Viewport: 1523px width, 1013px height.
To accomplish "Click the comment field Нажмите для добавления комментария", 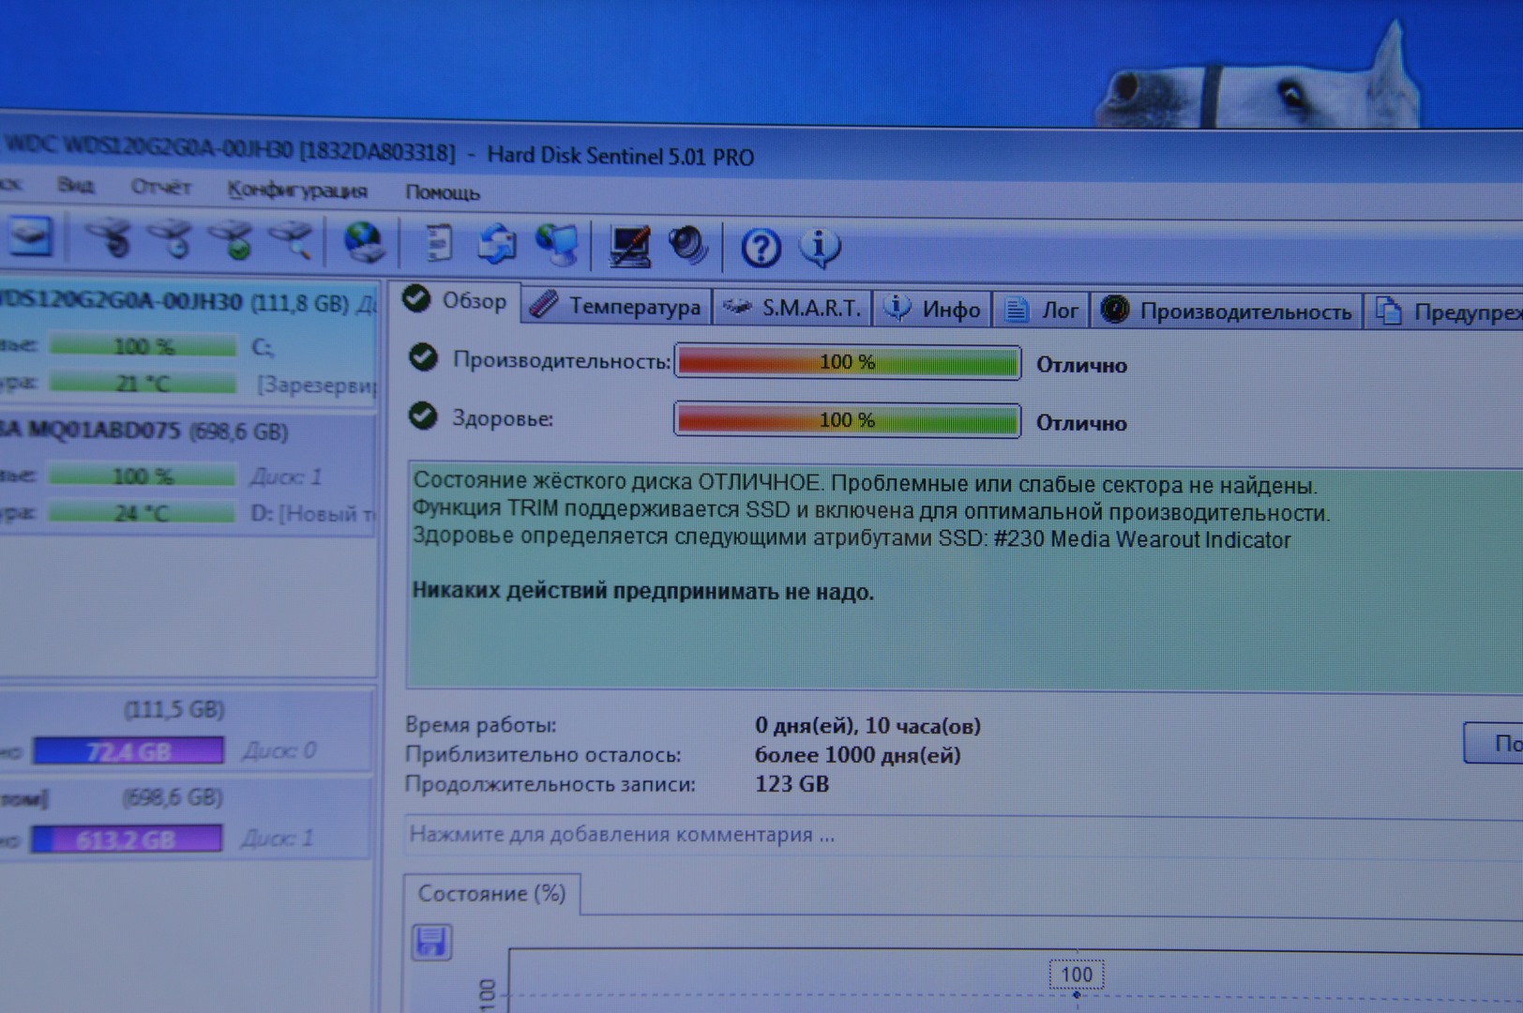I will click(963, 835).
